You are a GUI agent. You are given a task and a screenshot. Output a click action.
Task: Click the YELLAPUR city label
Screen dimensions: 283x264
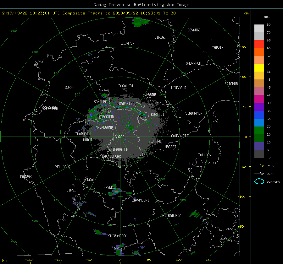click(63, 167)
